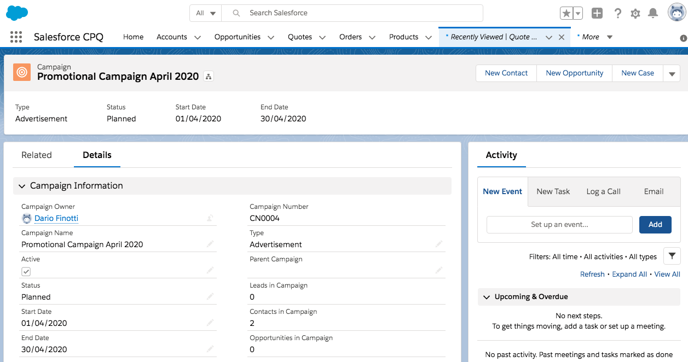Open the Global Actions plus icon
The height and width of the screenshot is (362, 688).
[x=597, y=13]
